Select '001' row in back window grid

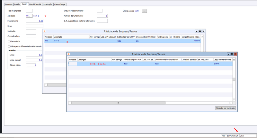coord(122,41)
